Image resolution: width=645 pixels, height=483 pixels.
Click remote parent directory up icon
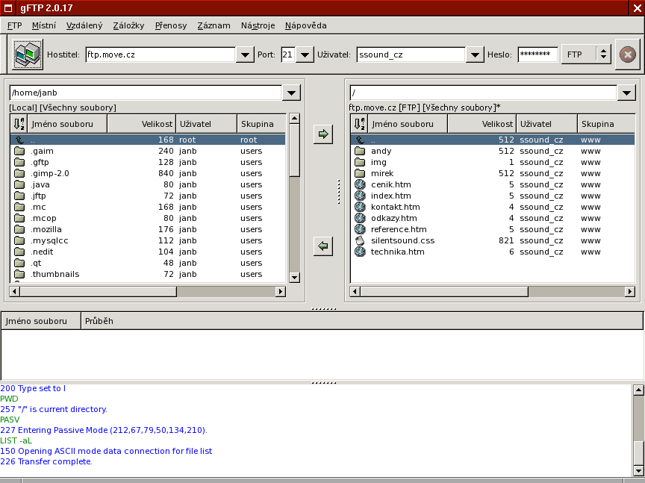(360, 140)
